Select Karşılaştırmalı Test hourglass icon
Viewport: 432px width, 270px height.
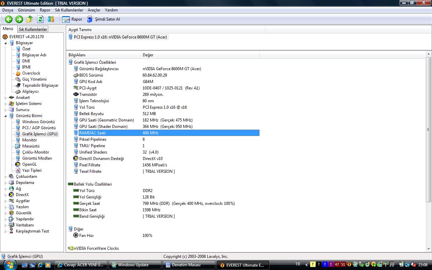coord(11,231)
